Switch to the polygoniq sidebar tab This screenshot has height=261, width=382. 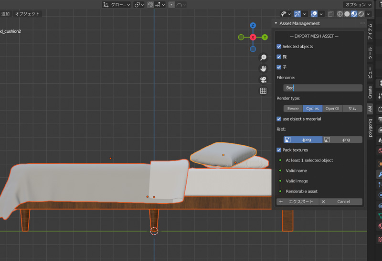point(370,128)
